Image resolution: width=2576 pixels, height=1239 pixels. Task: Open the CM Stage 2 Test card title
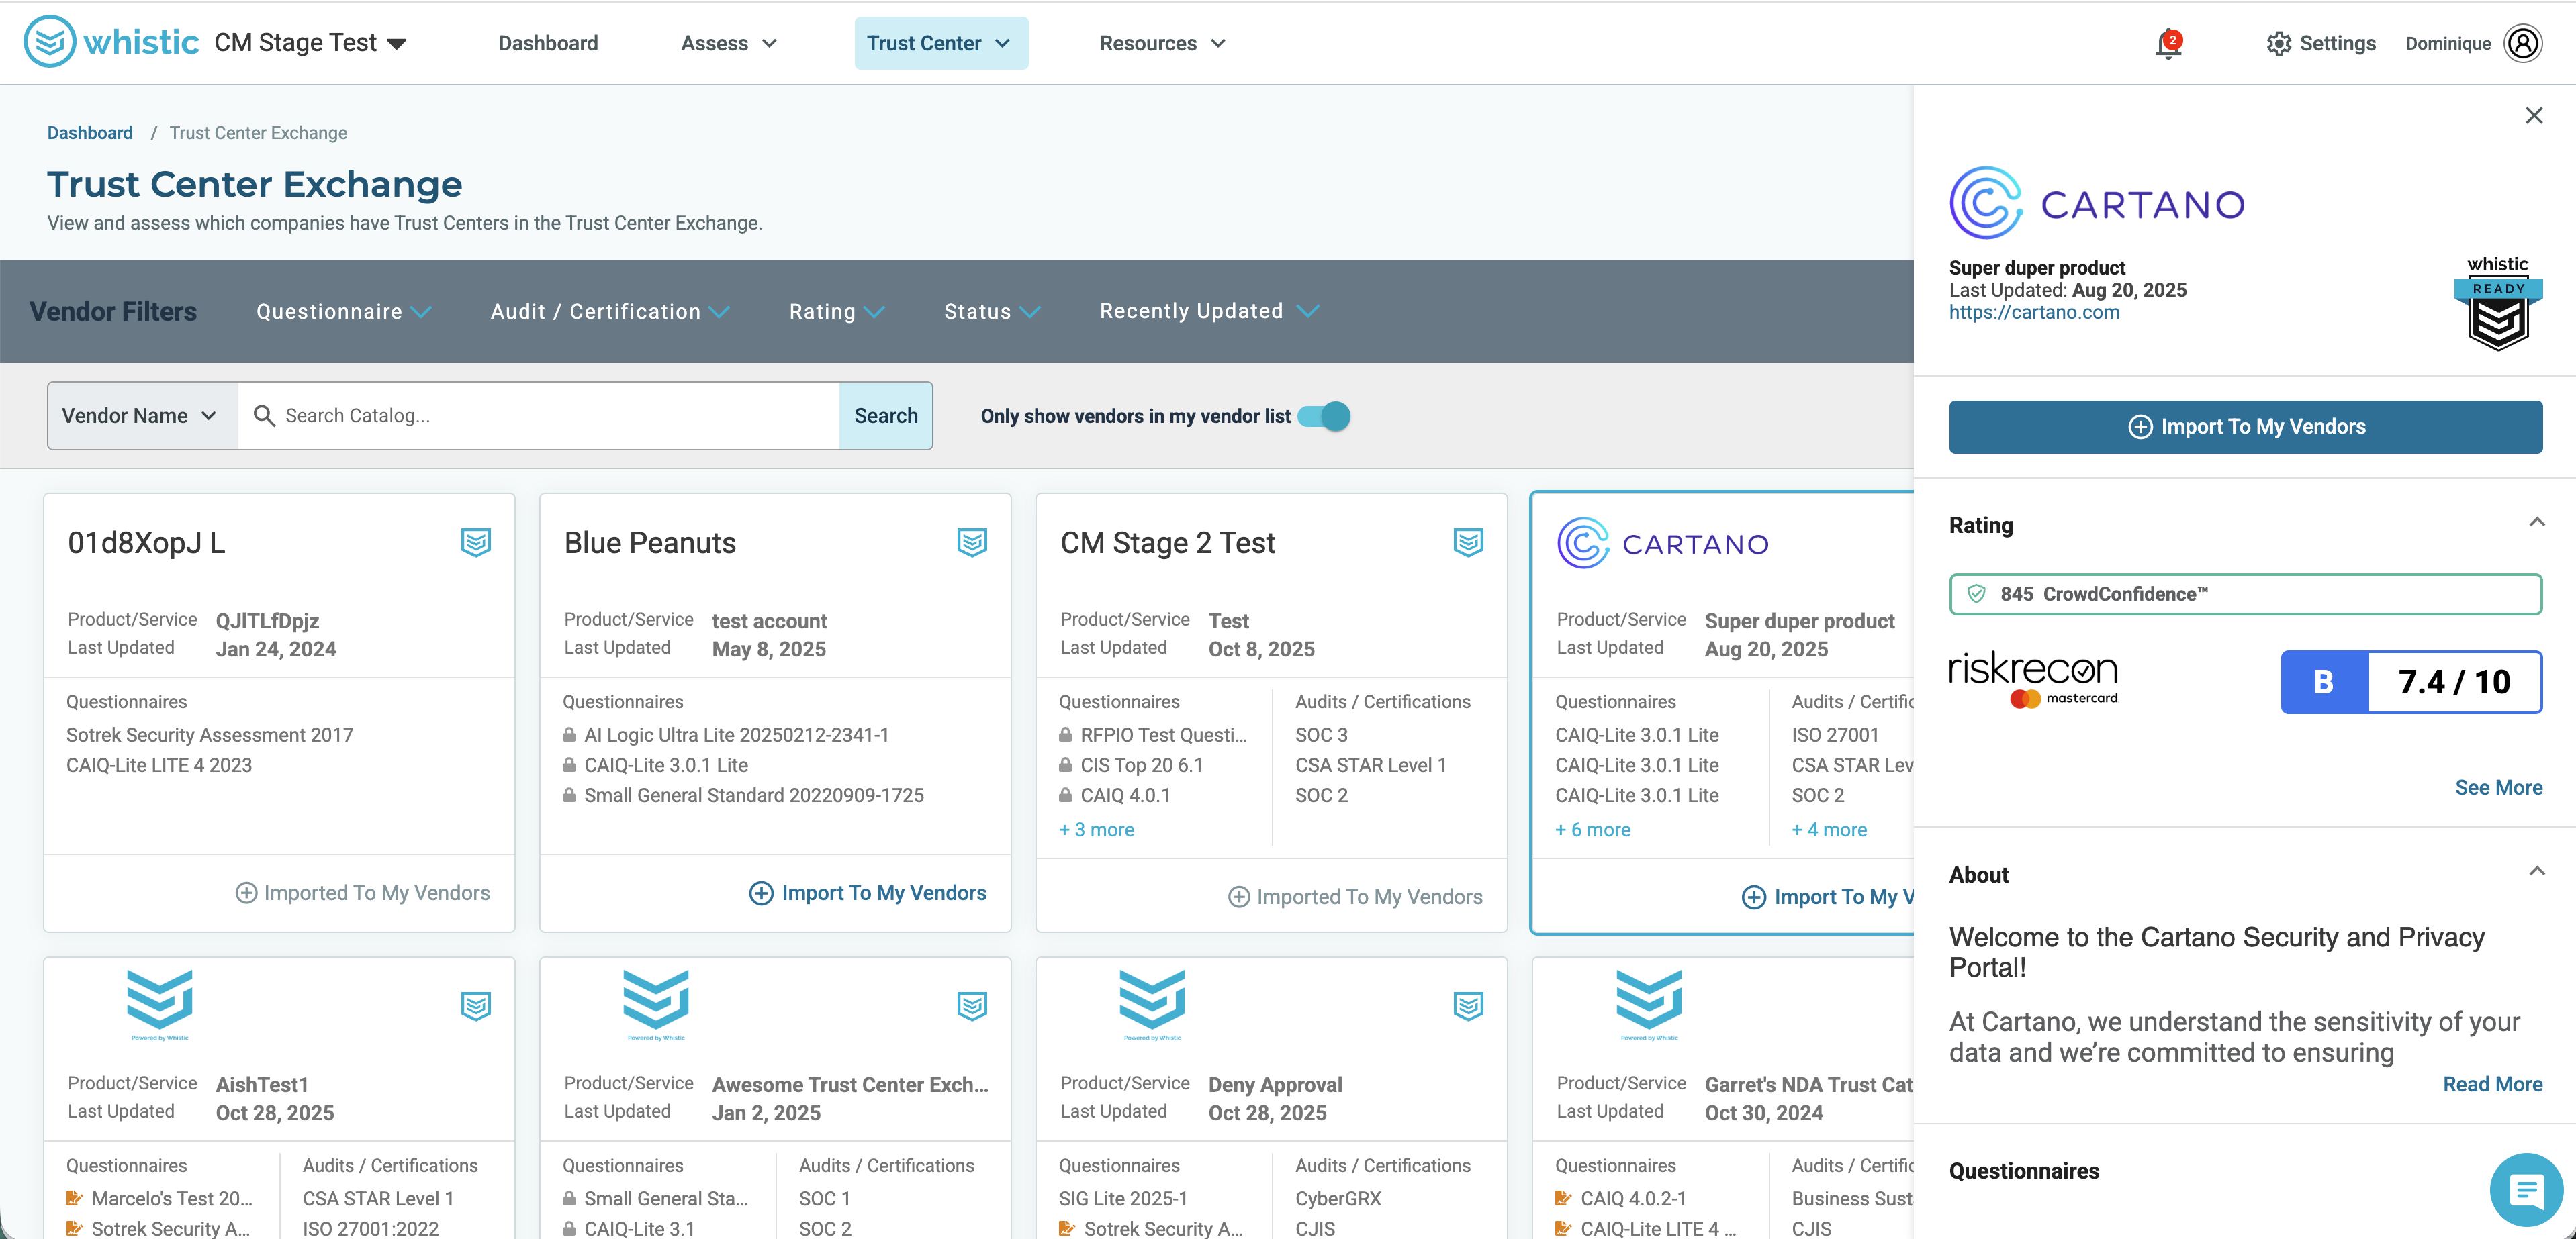point(1168,542)
